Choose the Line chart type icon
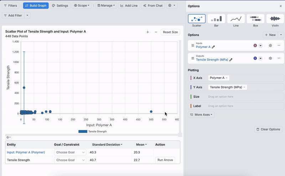 236,19
